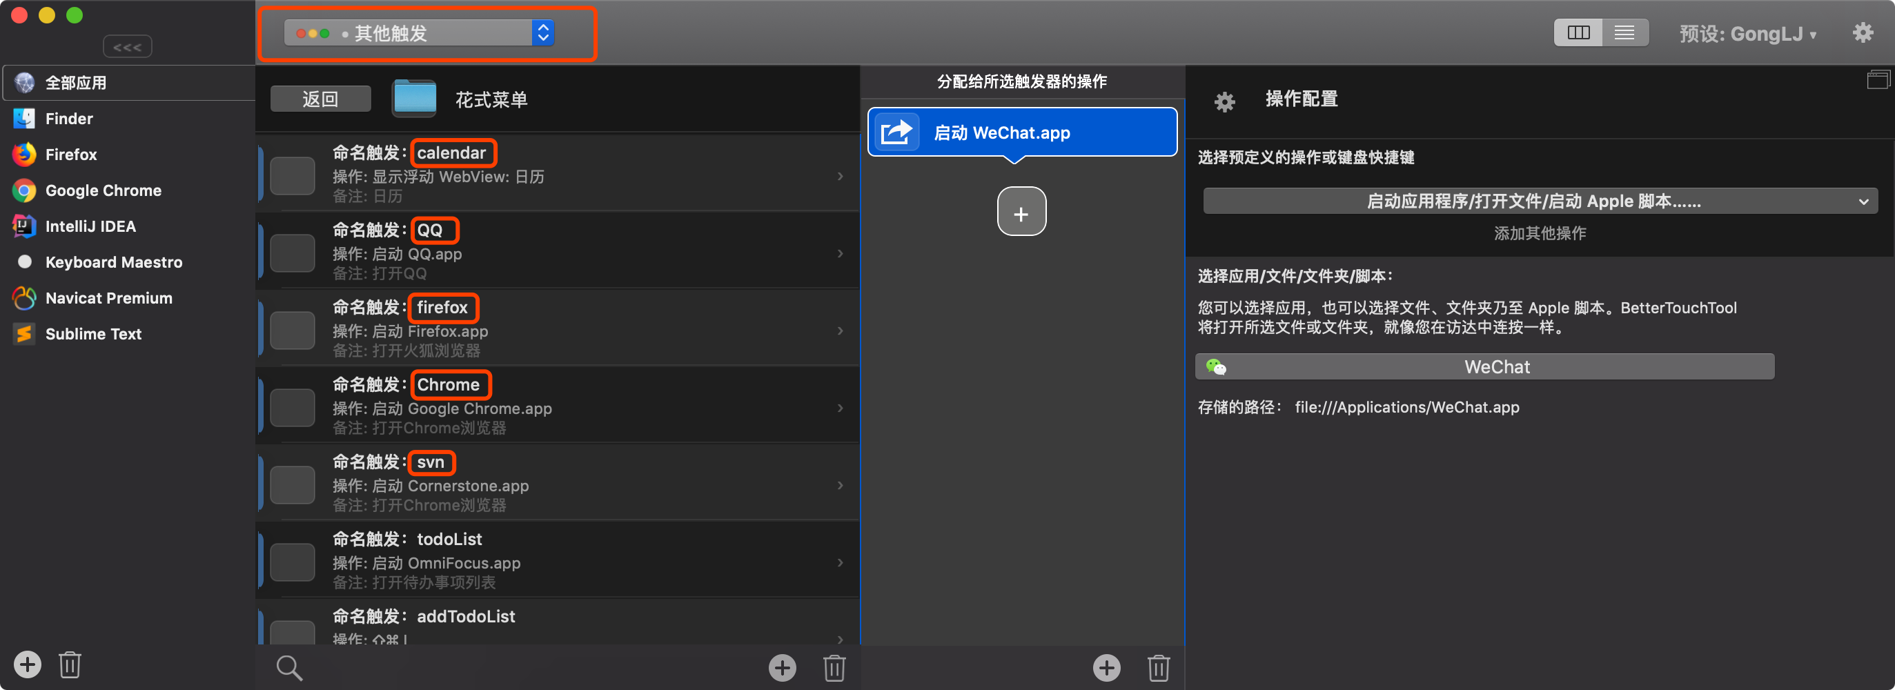
Task: Delete selected trigger using trash icon
Action: tap(834, 667)
